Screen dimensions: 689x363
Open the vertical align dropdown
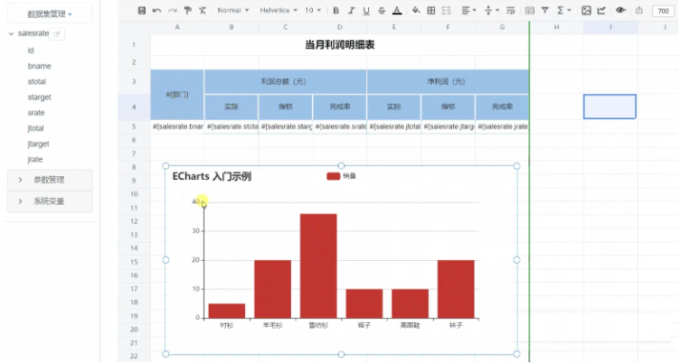click(491, 11)
